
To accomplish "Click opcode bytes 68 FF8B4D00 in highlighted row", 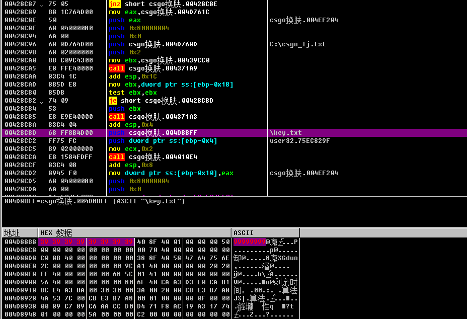I will [x=70, y=133].
